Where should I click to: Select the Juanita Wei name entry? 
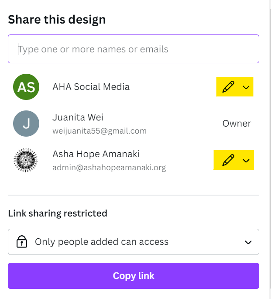tap(78, 117)
